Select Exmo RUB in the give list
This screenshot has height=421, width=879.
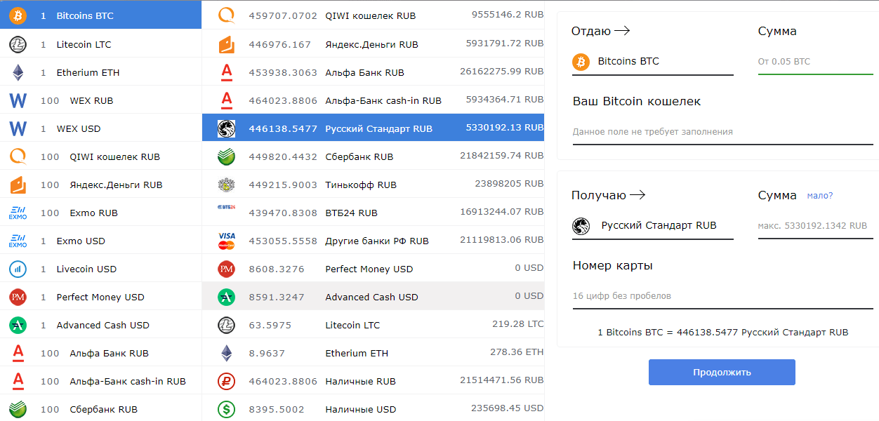tap(100, 213)
